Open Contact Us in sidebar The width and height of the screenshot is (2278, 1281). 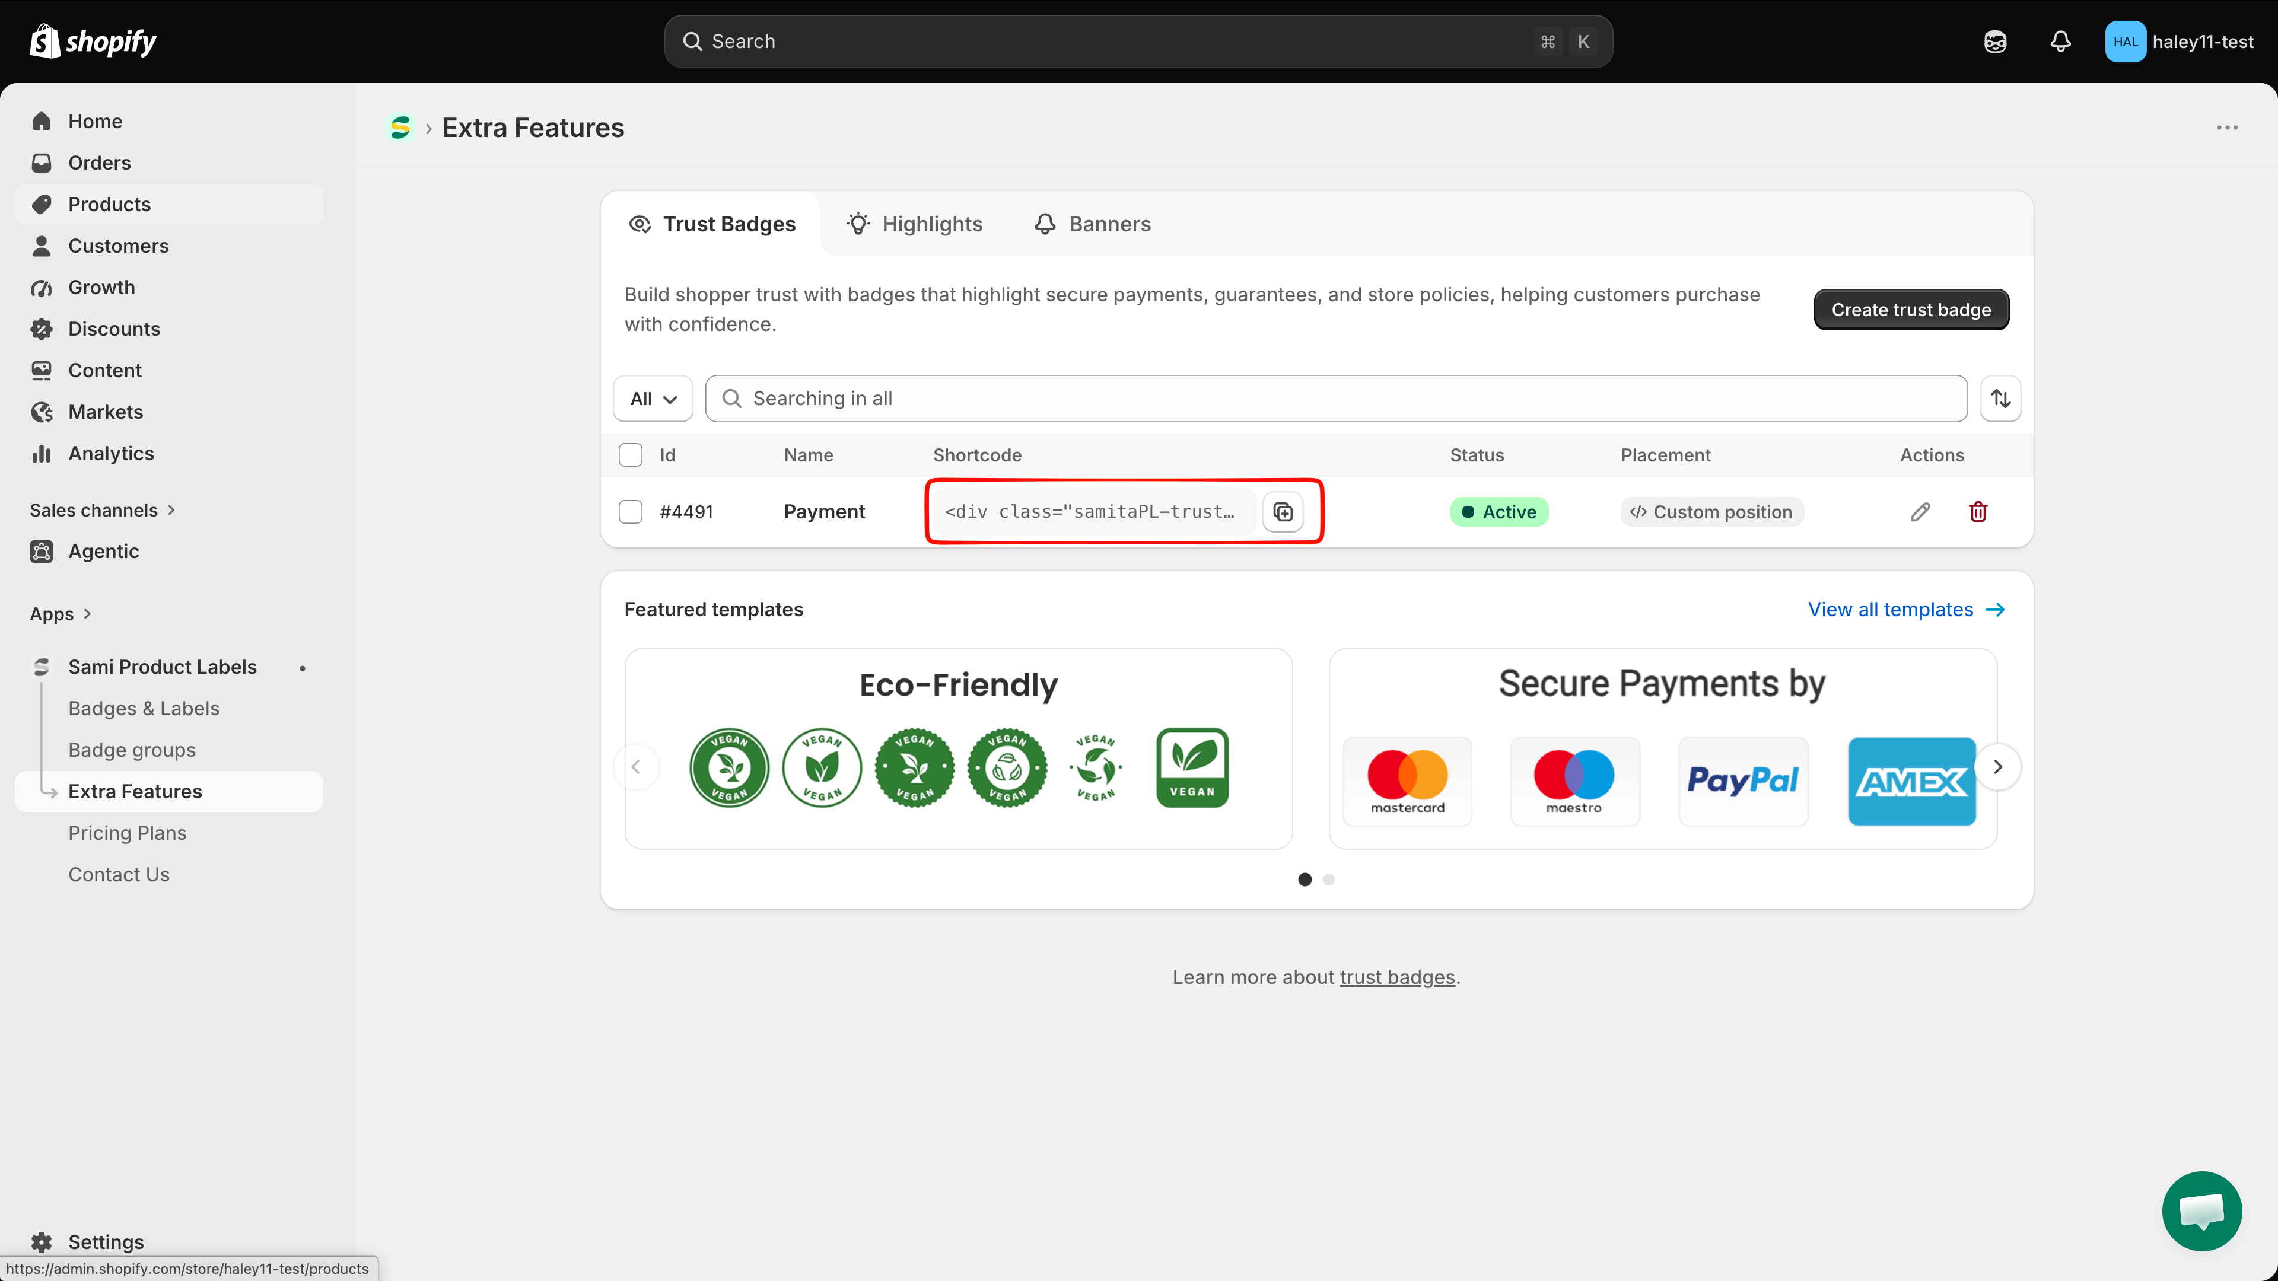click(x=119, y=874)
